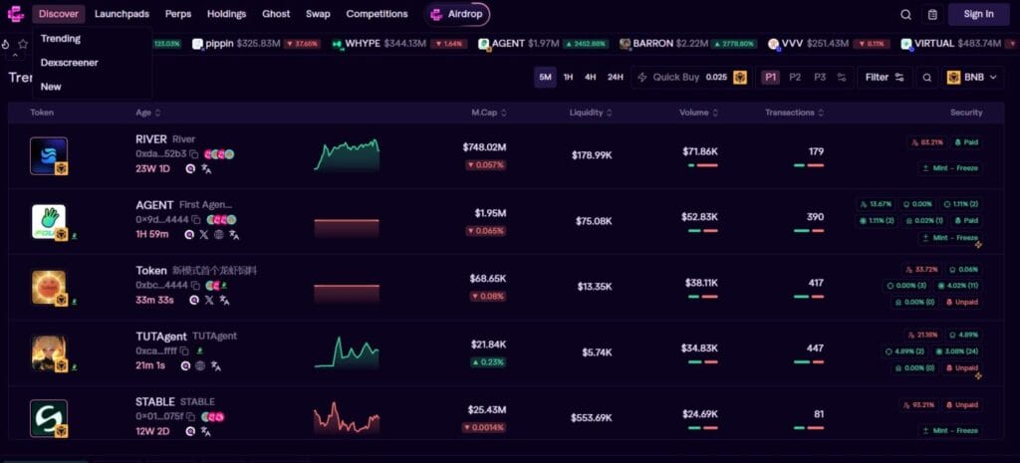Click the translate icon in STABLE row
Image resolution: width=1020 pixels, height=463 pixels.
click(206, 431)
